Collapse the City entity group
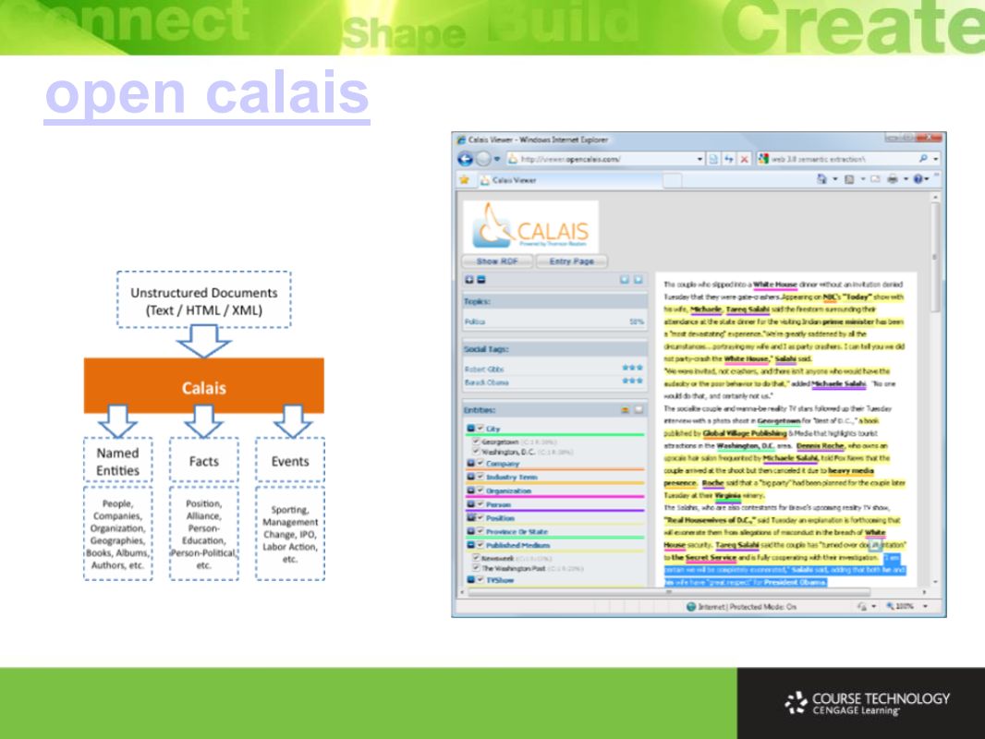985x739 pixels. pyautogui.click(x=470, y=429)
